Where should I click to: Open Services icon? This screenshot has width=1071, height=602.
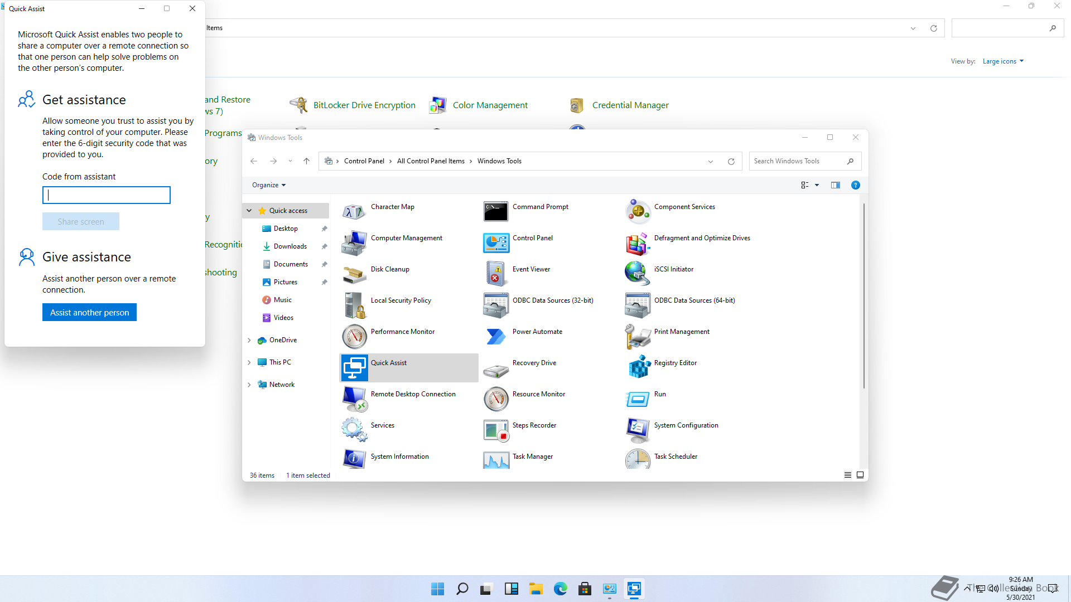pyautogui.click(x=354, y=430)
